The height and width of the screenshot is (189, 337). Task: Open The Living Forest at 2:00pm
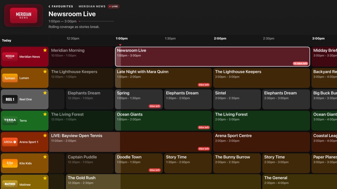pyautogui.click(x=262, y=121)
